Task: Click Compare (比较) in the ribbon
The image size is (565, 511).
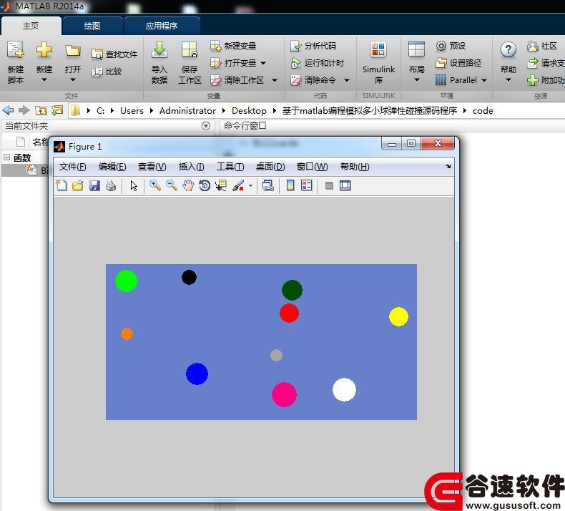Action: [107, 72]
